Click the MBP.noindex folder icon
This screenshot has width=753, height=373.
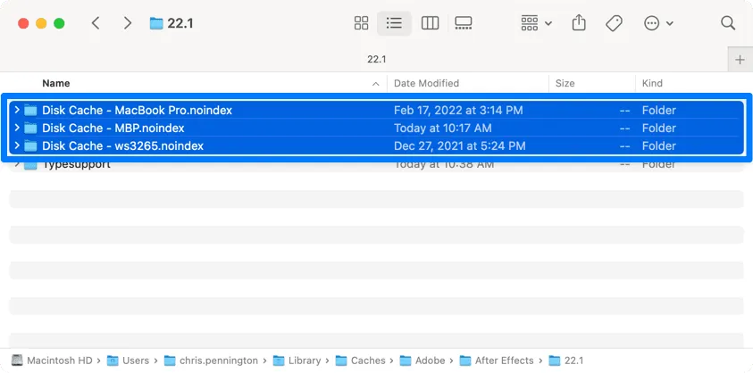pyautogui.click(x=30, y=128)
